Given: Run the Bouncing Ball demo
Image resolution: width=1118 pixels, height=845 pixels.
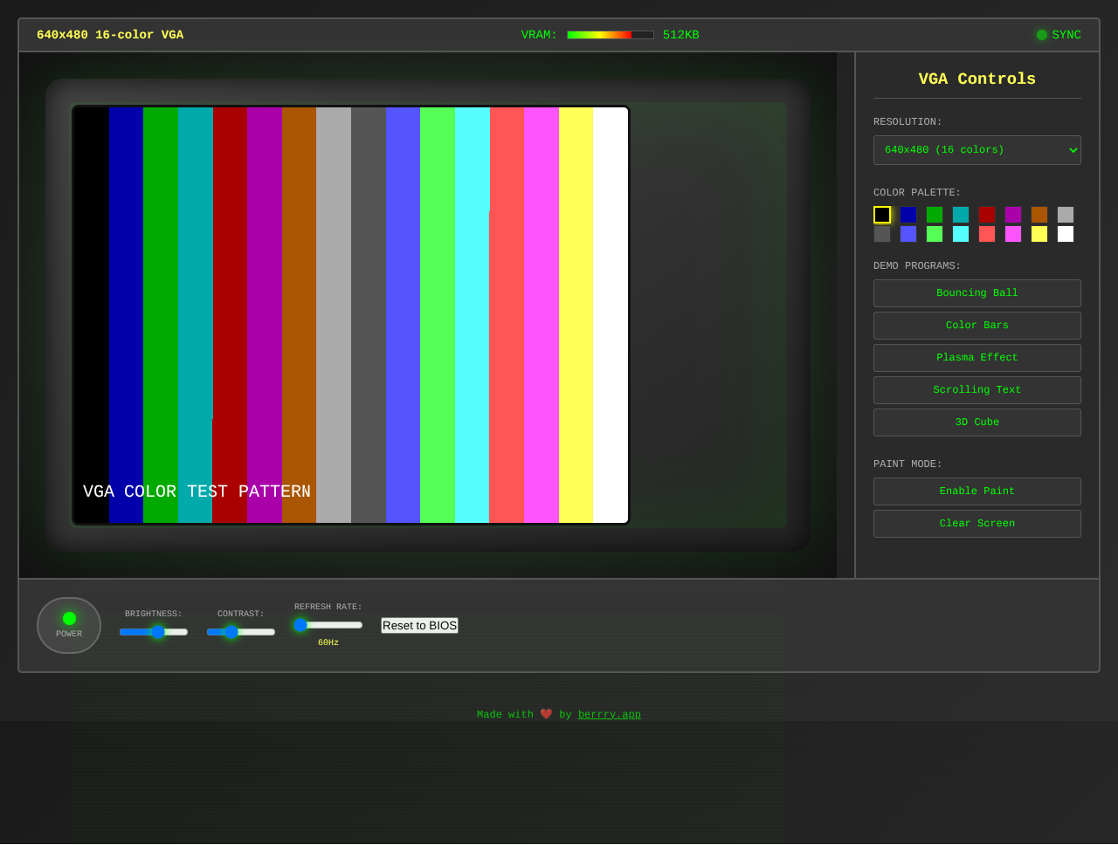Looking at the screenshot, I should click(x=977, y=292).
